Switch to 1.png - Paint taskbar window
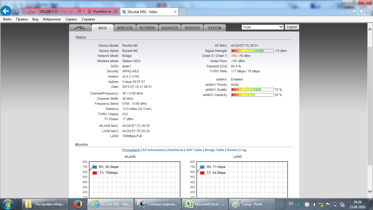373x210 pixels. (x=252, y=204)
